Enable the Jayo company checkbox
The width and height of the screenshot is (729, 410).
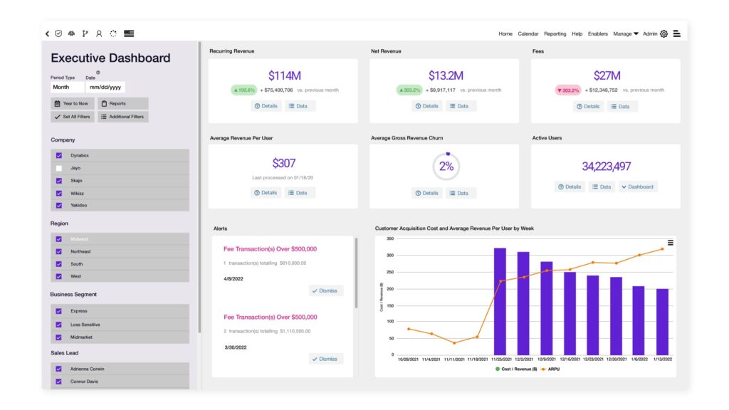pyautogui.click(x=59, y=168)
